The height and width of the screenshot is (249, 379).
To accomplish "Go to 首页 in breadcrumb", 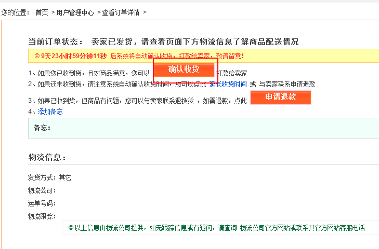I will click(42, 12).
